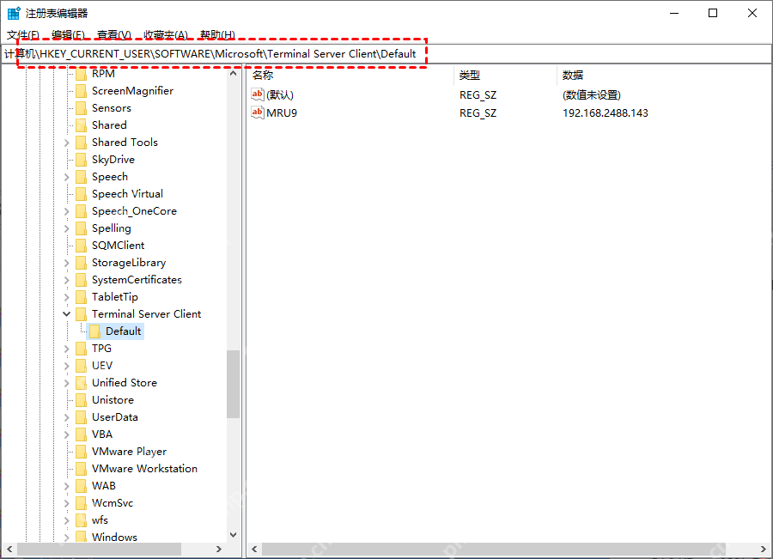
Task: Collapse the Terminal Server Client key
Action: 66,314
